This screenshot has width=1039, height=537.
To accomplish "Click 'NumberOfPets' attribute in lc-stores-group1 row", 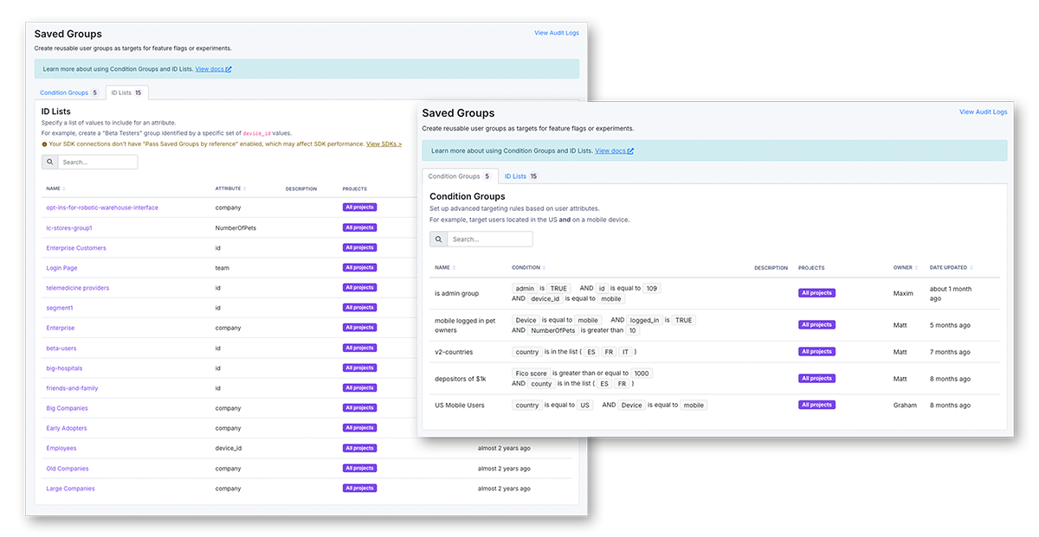I will [x=236, y=227].
